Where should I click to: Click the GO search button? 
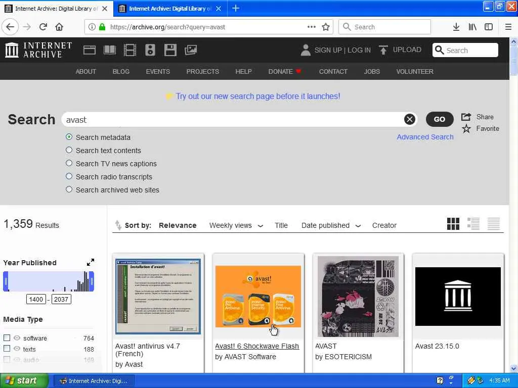440,119
